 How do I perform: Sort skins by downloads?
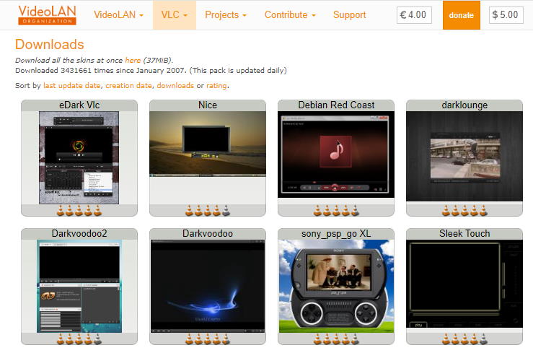click(x=175, y=86)
